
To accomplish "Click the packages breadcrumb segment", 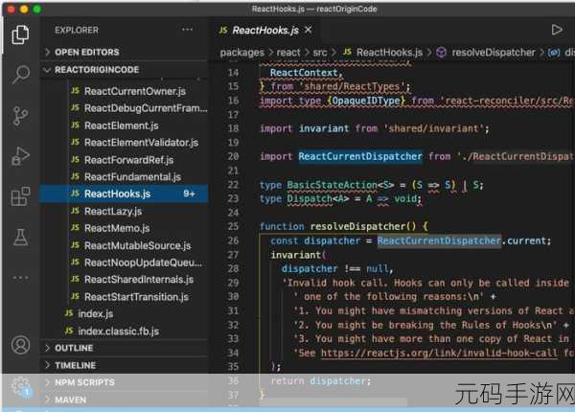I will [242, 53].
